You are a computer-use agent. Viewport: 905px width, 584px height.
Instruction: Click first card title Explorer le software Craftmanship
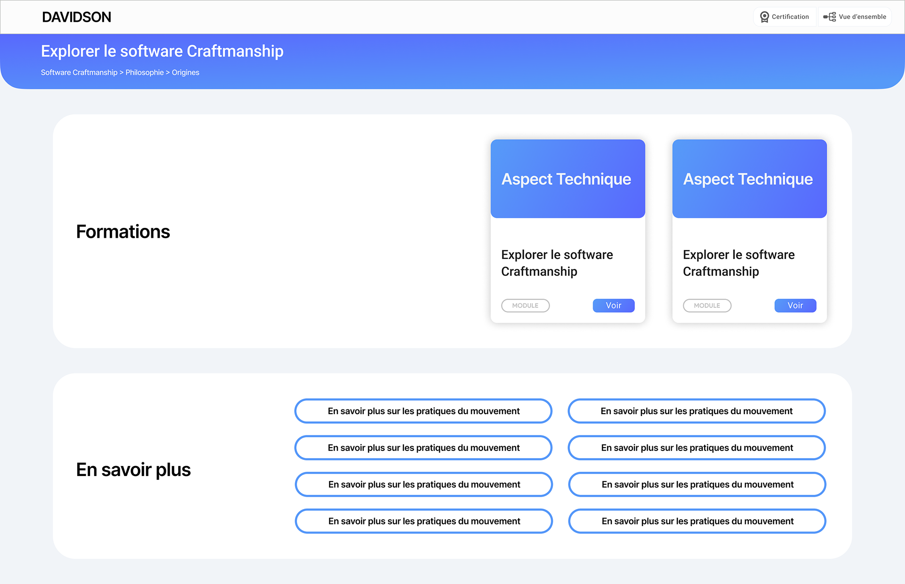click(x=557, y=263)
